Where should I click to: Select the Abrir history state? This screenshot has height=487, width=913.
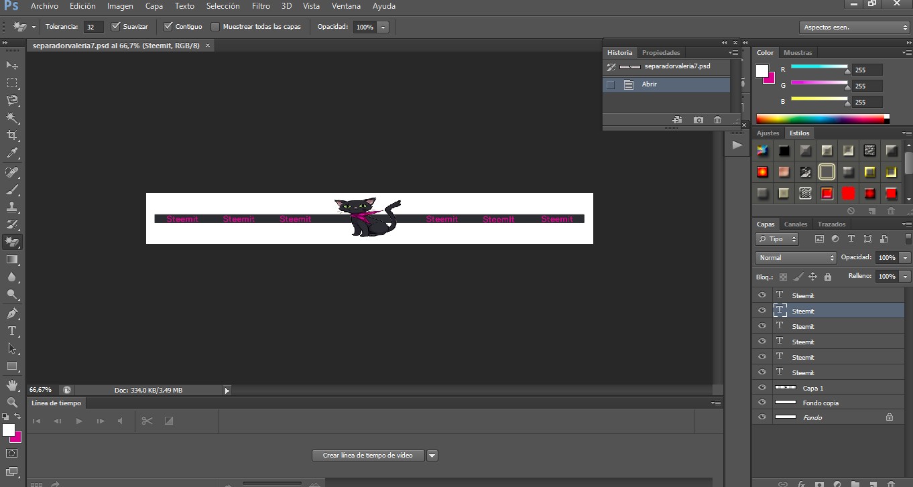[x=666, y=84]
